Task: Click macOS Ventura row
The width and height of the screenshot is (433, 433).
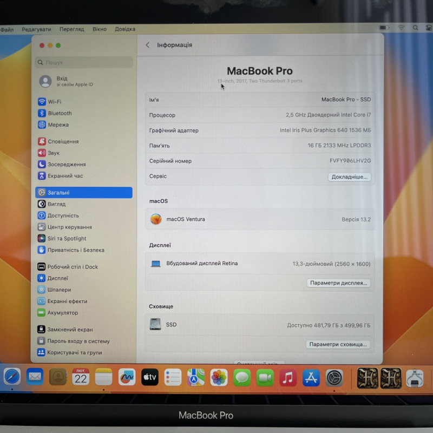Action: [x=260, y=219]
